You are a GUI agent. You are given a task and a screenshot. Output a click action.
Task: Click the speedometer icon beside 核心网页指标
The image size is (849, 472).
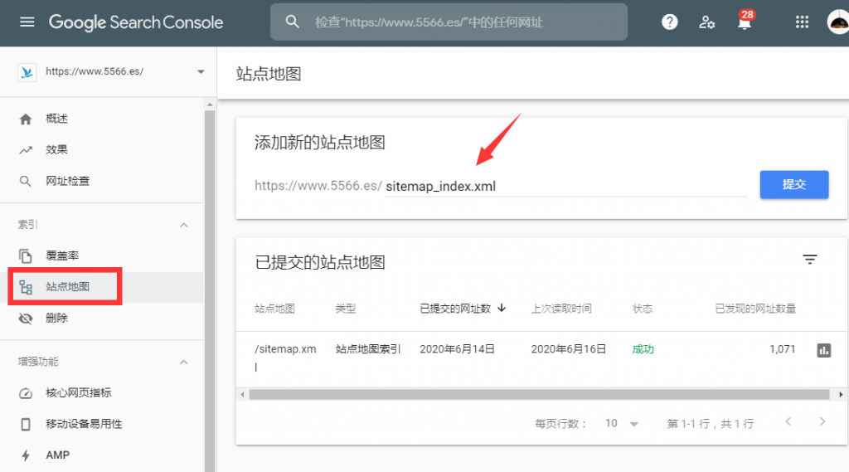point(26,393)
